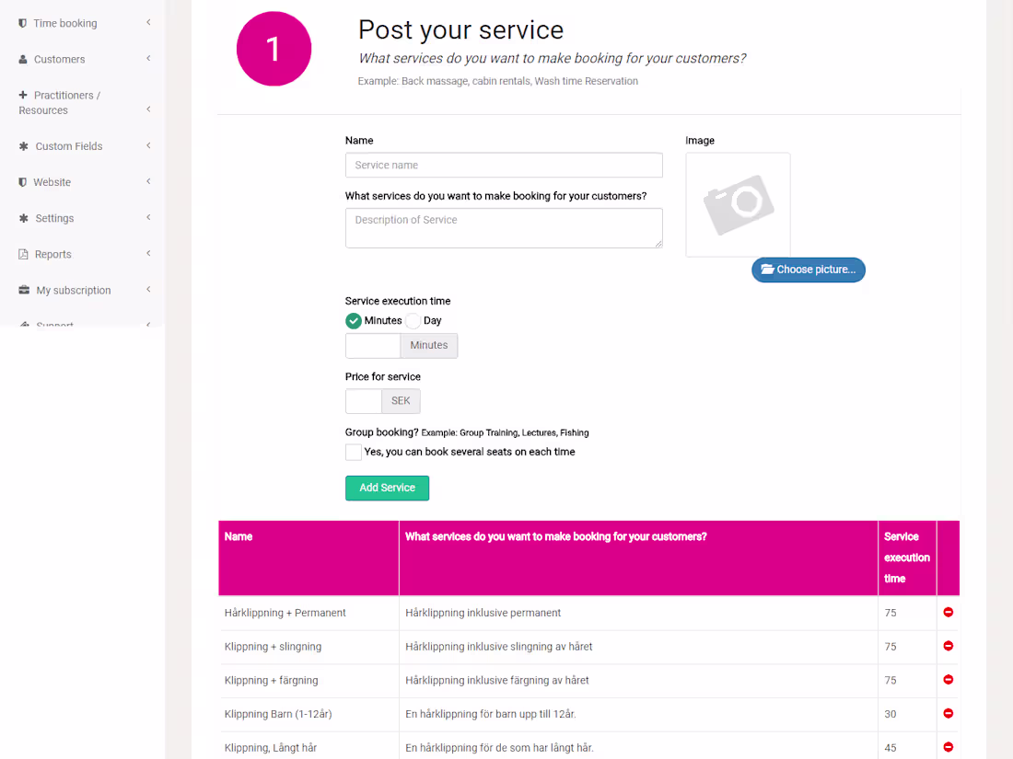Select the Minutes radio button

[353, 320]
